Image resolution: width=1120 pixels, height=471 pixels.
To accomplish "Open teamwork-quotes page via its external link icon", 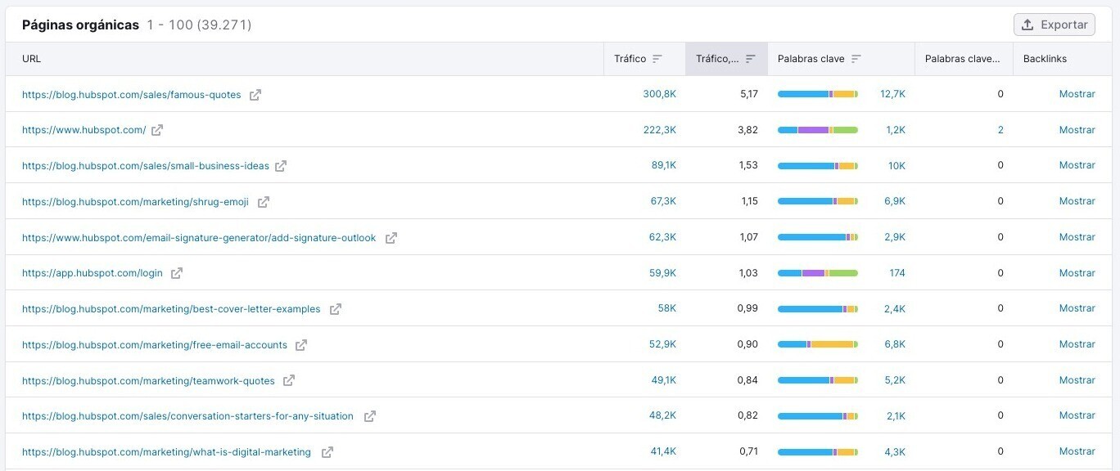I will 290,380.
